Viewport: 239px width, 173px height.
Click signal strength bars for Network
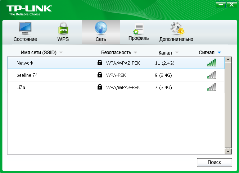(x=212, y=63)
